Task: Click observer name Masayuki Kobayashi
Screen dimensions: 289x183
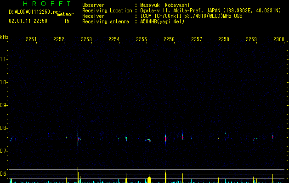Action: tap(165, 5)
